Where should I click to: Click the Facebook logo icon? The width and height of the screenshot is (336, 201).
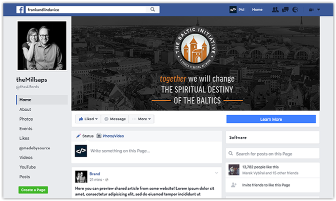click(20, 10)
